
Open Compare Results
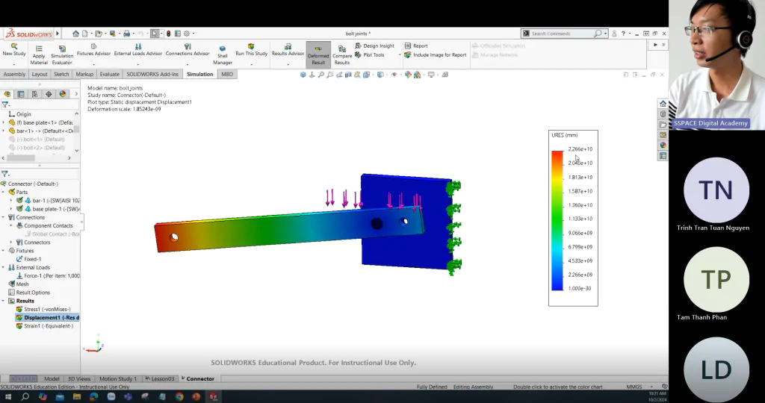pos(342,55)
